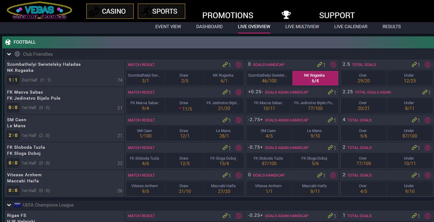Deselect the highlighted NK Rogaska 6/4 bet
434x222 pixels.
pos(315,78)
